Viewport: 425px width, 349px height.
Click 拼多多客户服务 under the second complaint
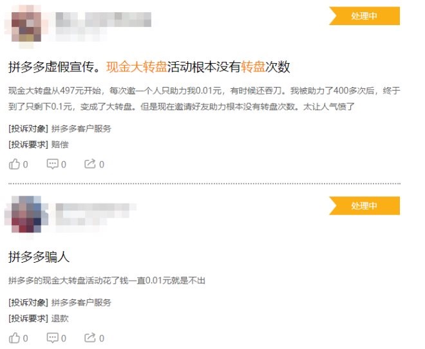pyautogui.click(x=81, y=303)
